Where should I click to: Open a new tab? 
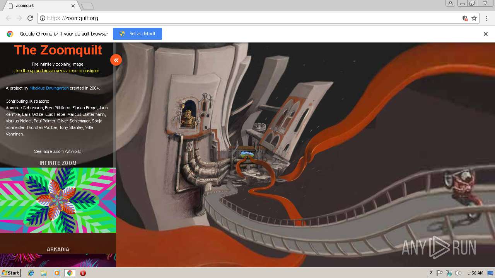[87, 6]
